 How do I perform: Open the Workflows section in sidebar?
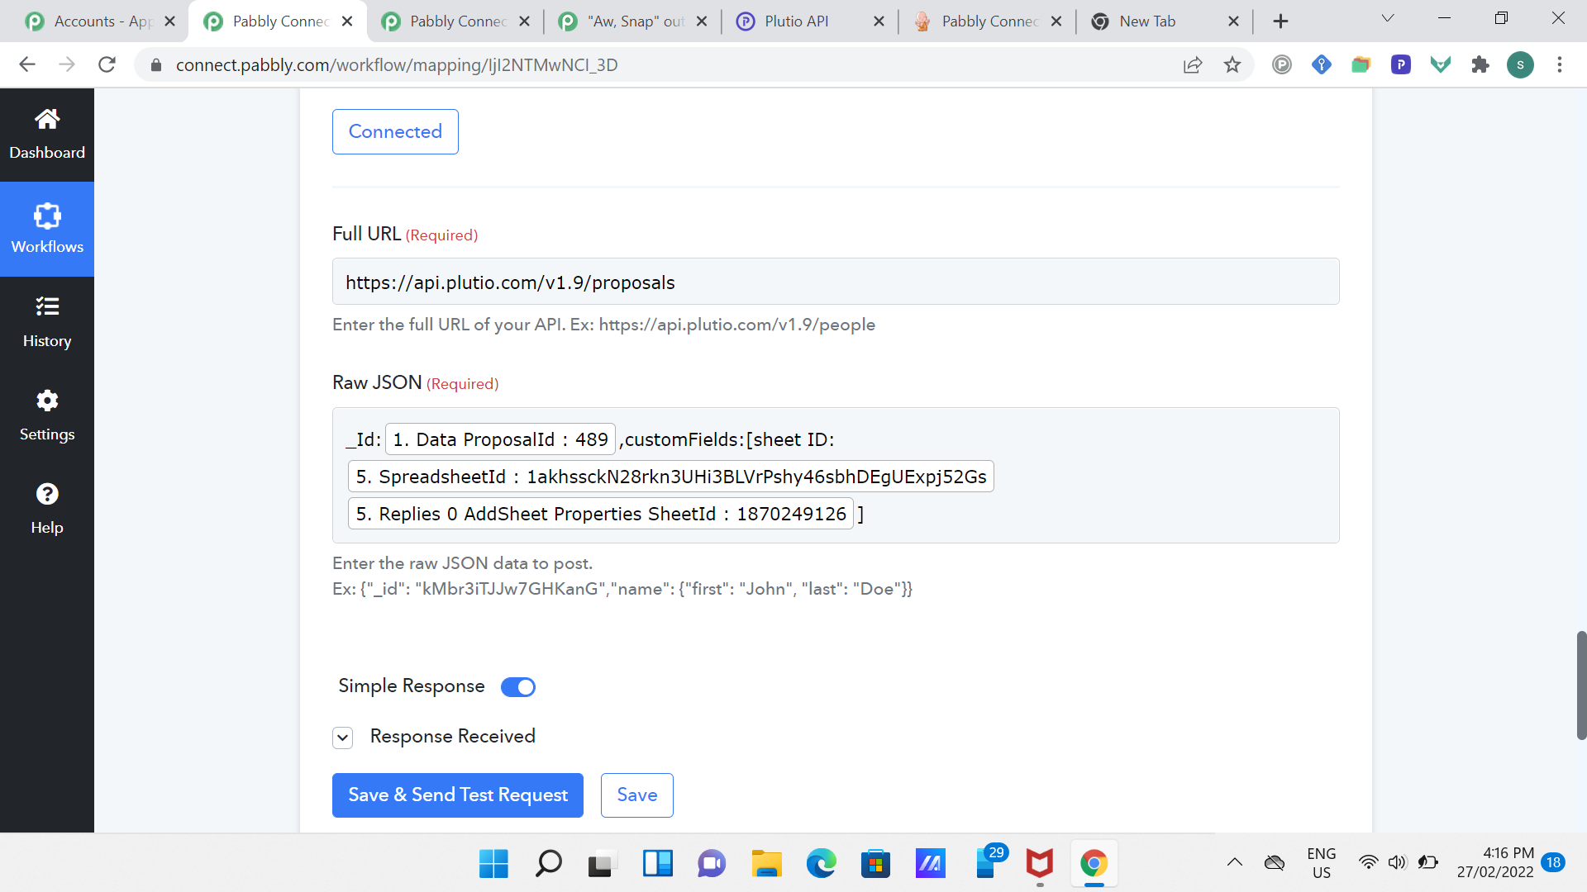47,229
